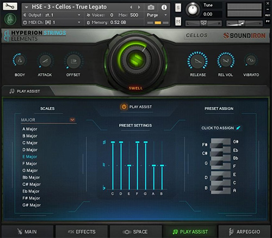Screen dimensions: 272x238
Task: Adjust the Vibrato knob
Action: [251, 60]
